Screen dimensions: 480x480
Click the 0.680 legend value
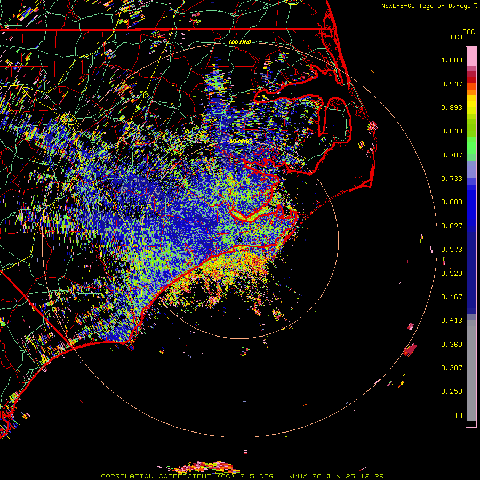(x=452, y=202)
